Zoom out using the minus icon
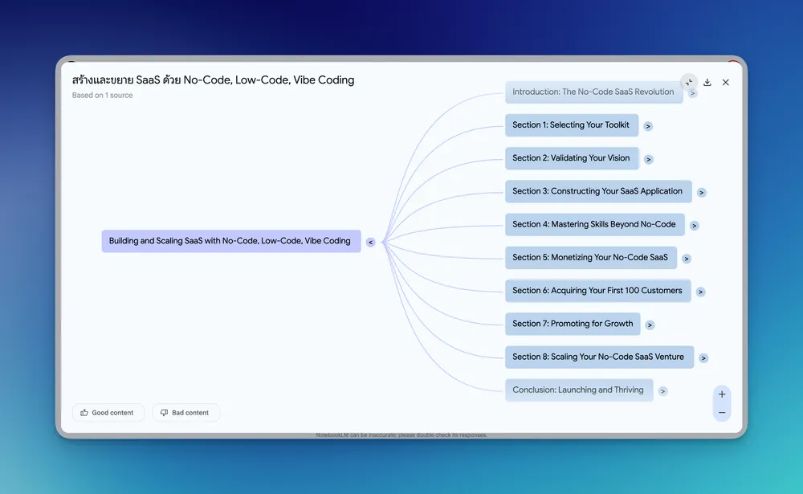The height and width of the screenshot is (494, 803). [x=722, y=412]
